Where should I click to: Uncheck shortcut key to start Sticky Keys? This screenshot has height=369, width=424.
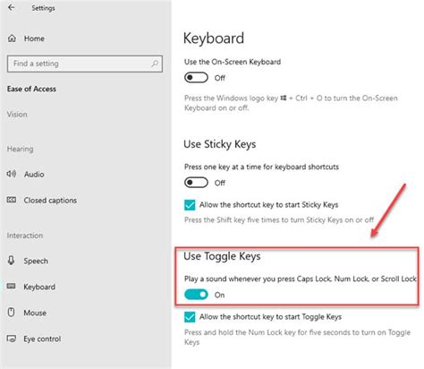pos(190,205)
